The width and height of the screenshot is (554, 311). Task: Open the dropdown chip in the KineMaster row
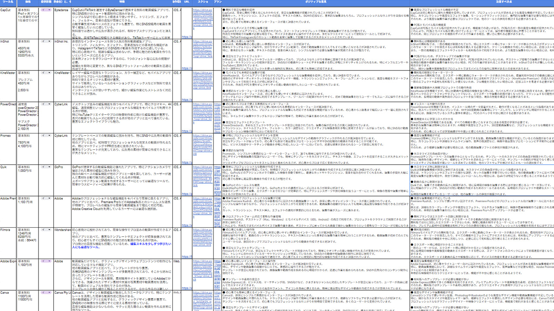pyautogui.click(x=46, y=73)
